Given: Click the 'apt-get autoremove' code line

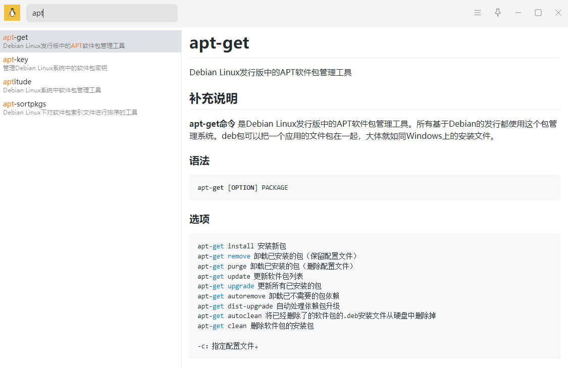Looking at the screenshot, I should pos(269,296).
